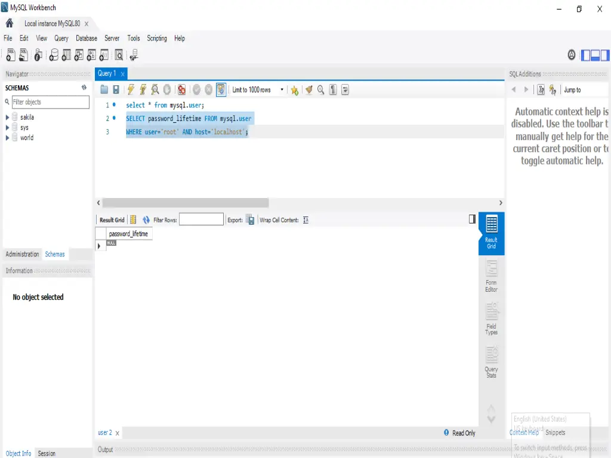Toggle Wrap Cell Content
This screenshot has width=611, height=458.
(x=306, y=220)
